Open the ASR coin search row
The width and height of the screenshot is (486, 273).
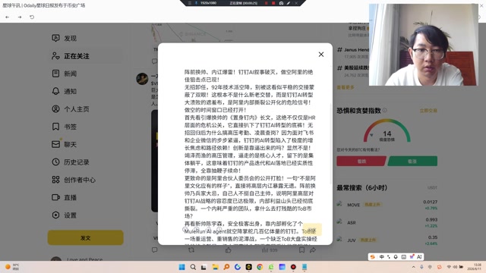click(387, 222)
